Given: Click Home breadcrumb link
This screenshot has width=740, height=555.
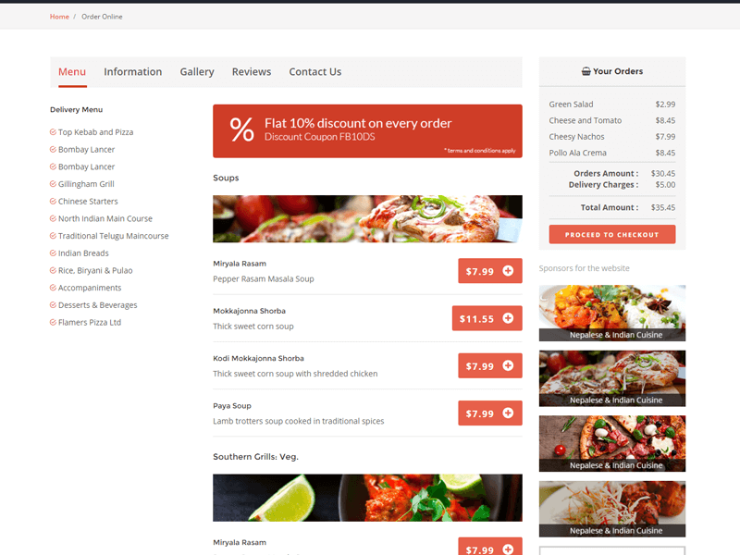Looking at the screenshot, I should [59, 17].
